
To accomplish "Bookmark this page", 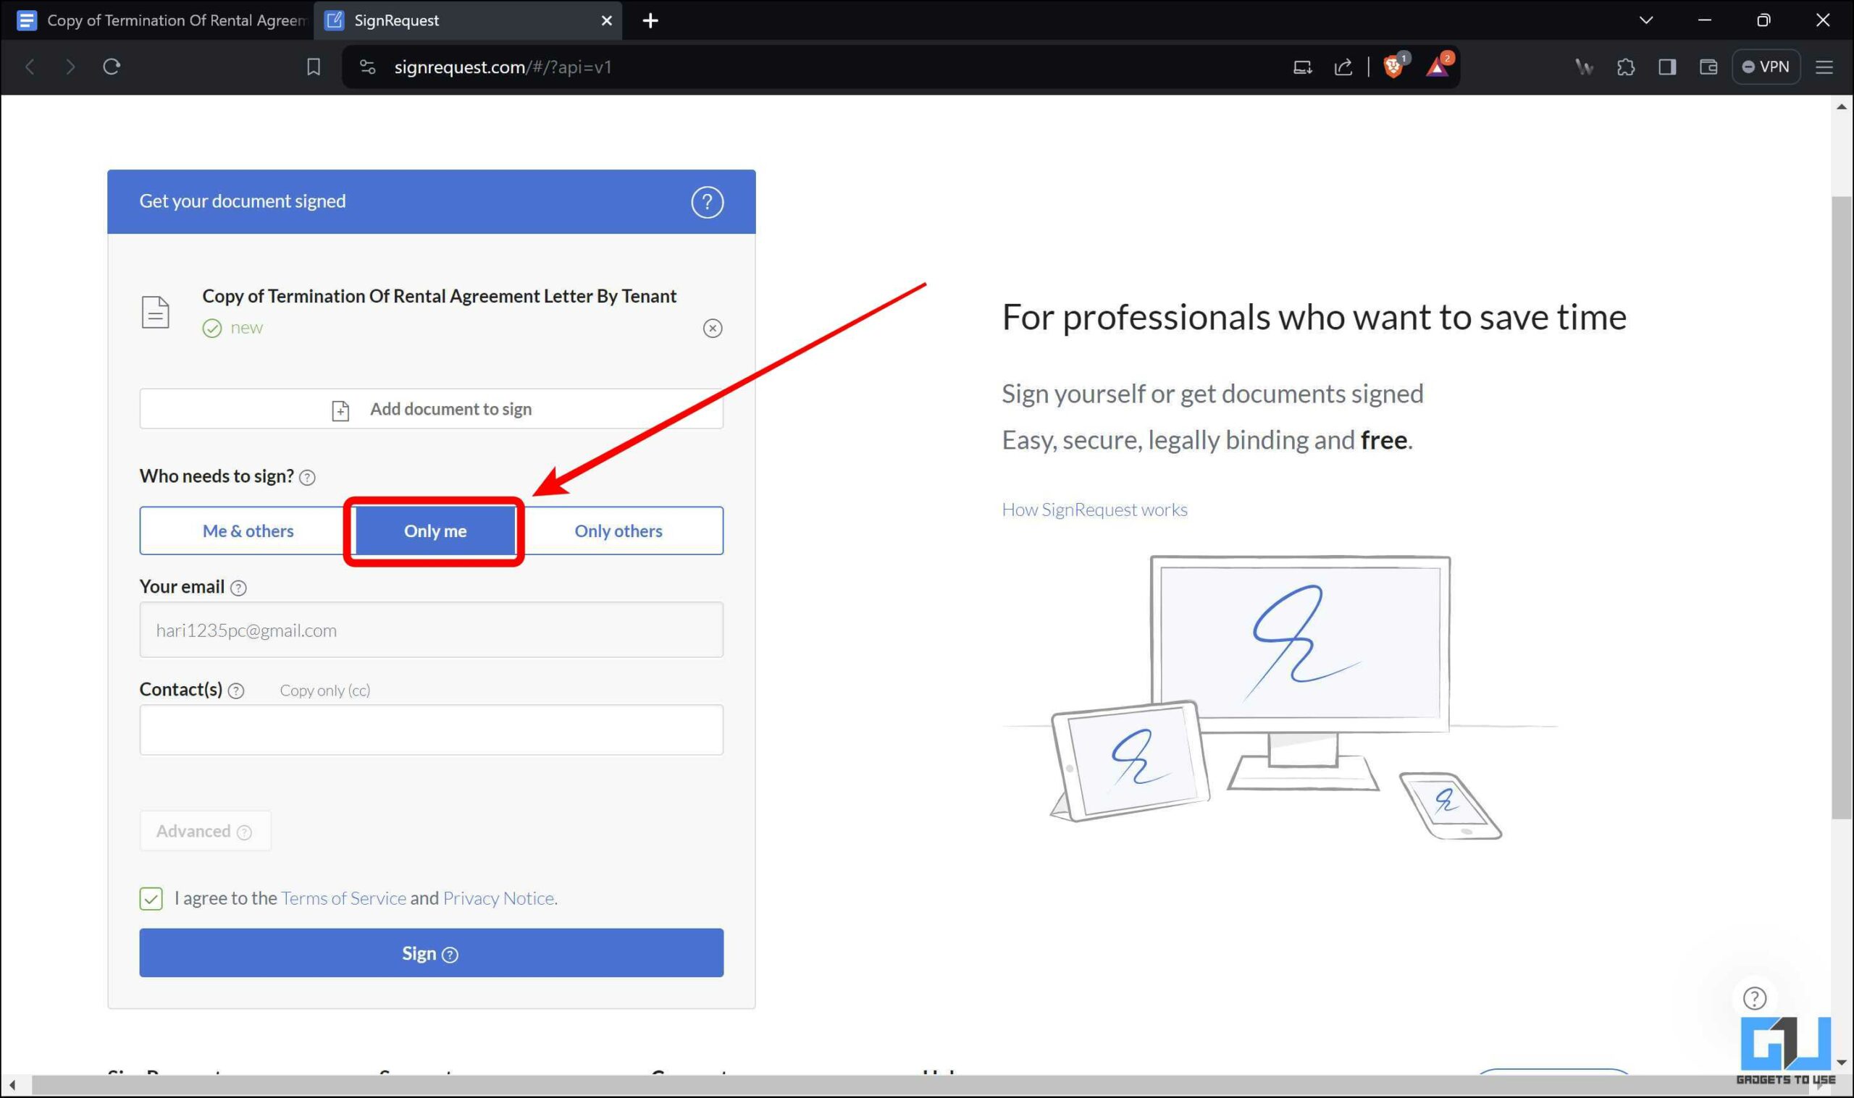I will 313,67.
